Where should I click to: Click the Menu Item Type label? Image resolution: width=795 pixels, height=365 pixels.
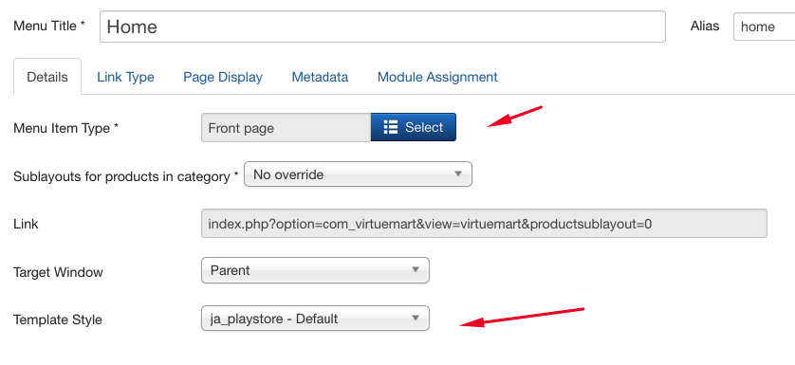pos(65,128)
